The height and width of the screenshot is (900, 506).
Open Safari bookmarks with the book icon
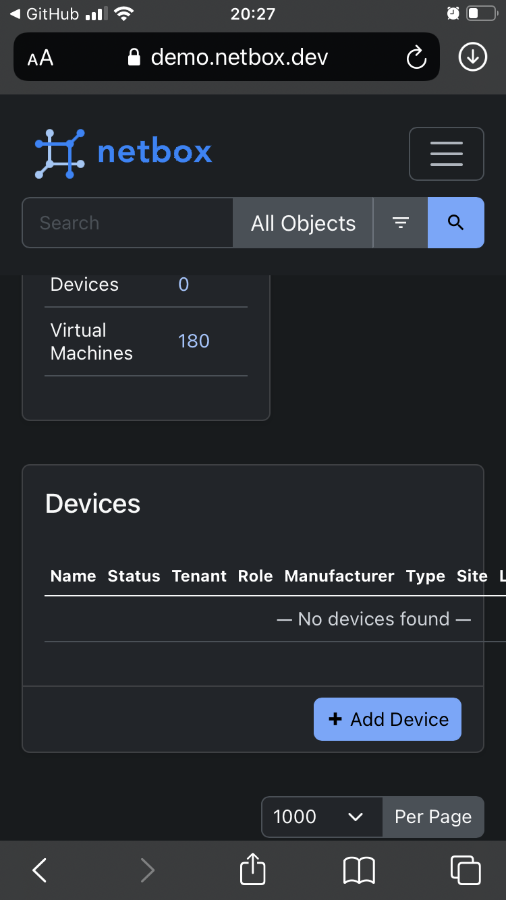[358, 870]
